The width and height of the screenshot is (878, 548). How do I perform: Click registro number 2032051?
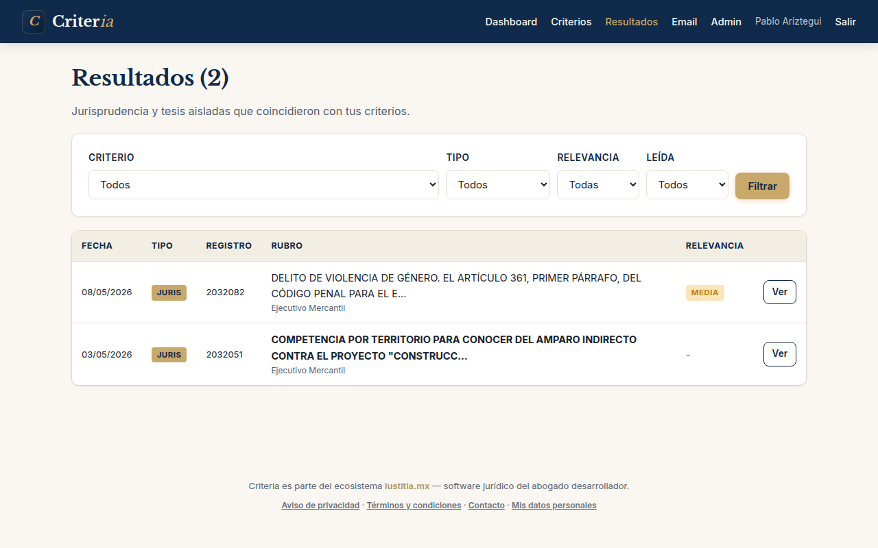click(224, 355)
